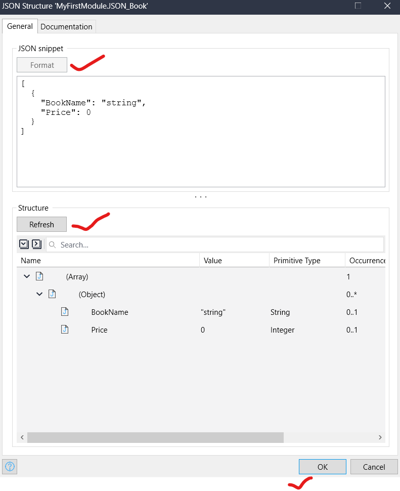Click the (Object) node document icon
Viewport: 400px width, 491px height.
(52, 295)
